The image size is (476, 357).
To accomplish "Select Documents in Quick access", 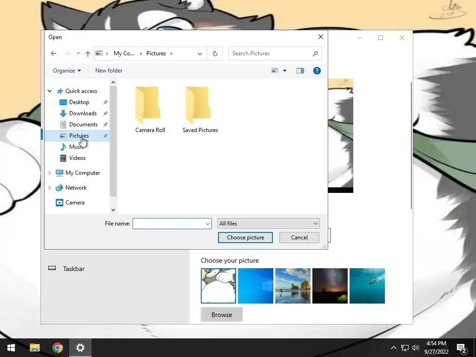I will [83, 125].
